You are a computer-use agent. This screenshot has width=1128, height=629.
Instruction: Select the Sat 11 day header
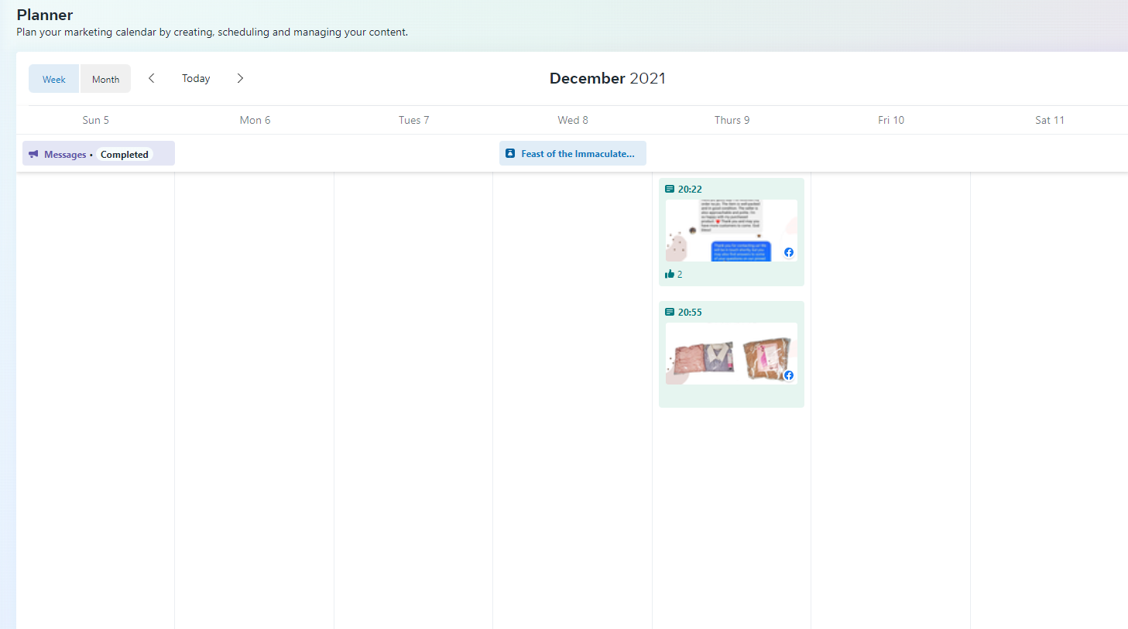point(1050,120)
